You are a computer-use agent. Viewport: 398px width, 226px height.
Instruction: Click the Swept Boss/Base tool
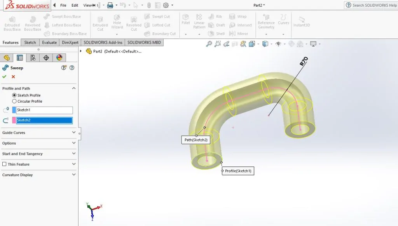tap(63, 16)
